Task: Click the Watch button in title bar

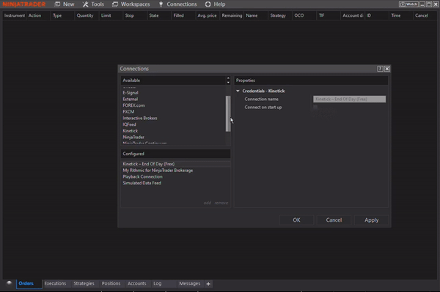Action: click(x=408, y=4)
